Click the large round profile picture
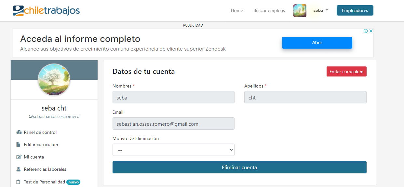Image resolution: width=404 pixels, height=187 pixels. click(x=54, y=80)
